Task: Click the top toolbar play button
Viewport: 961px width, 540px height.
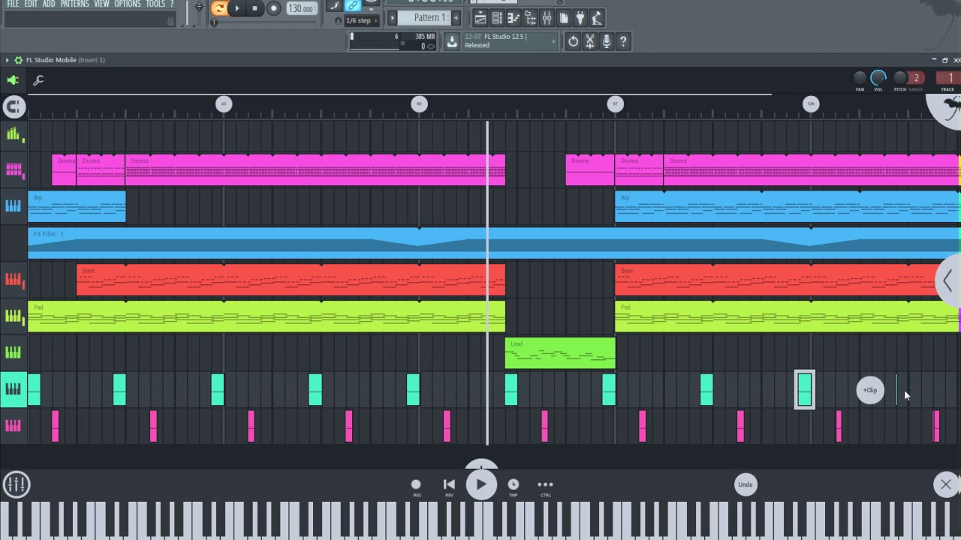Action: [x=237, y=8]
